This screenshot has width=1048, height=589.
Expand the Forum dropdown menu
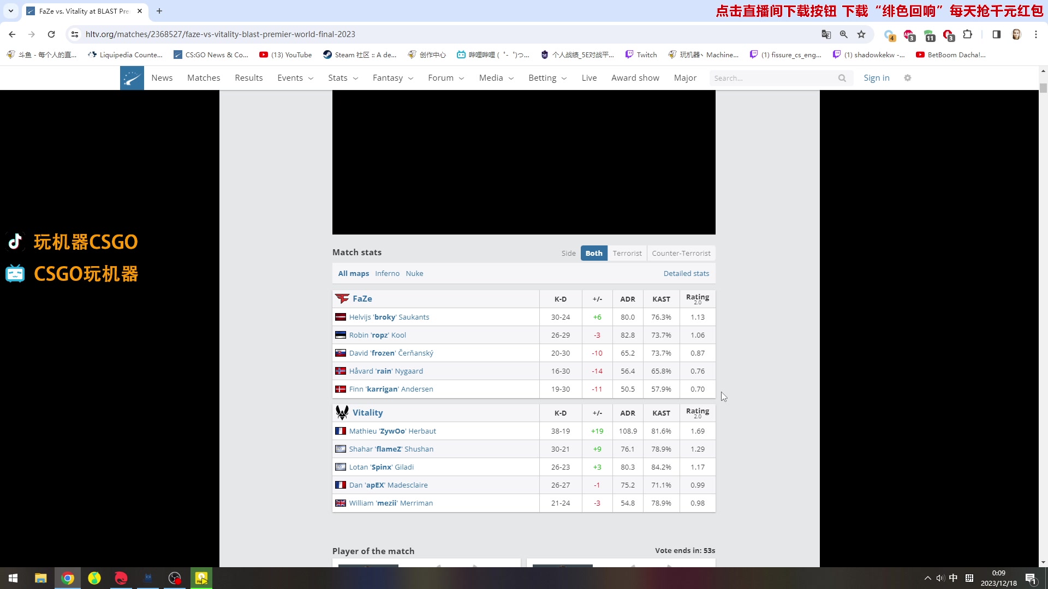(446, 78)
